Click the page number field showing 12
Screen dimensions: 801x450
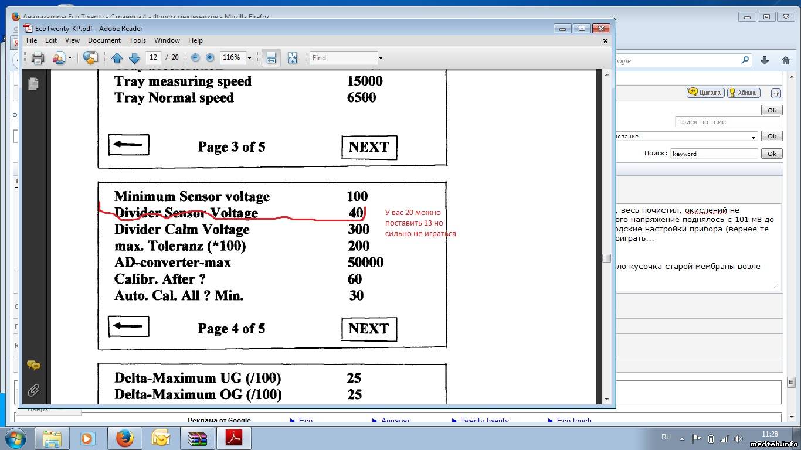pyautogui.click(x=154, y=57)
